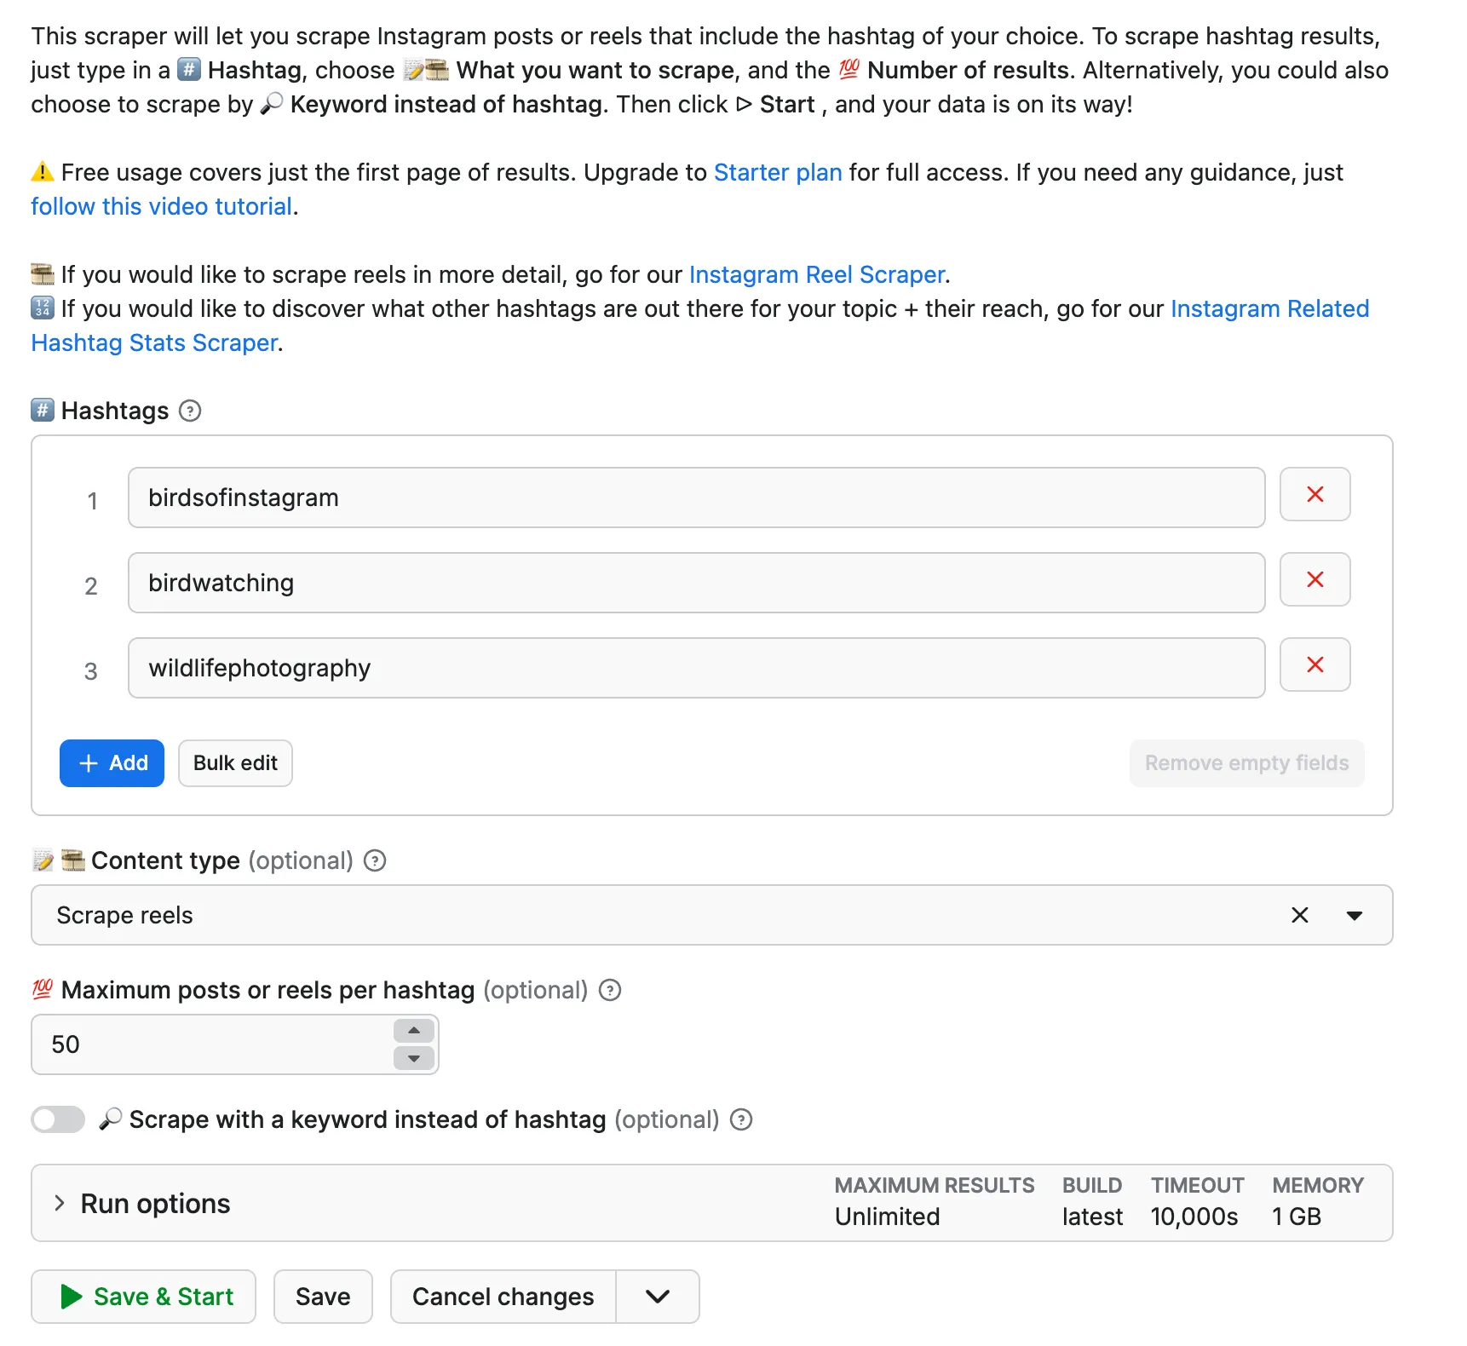Screen dimensions: 1467x1346
Task: Click the Content type help icon
Action: click(375, 860)
